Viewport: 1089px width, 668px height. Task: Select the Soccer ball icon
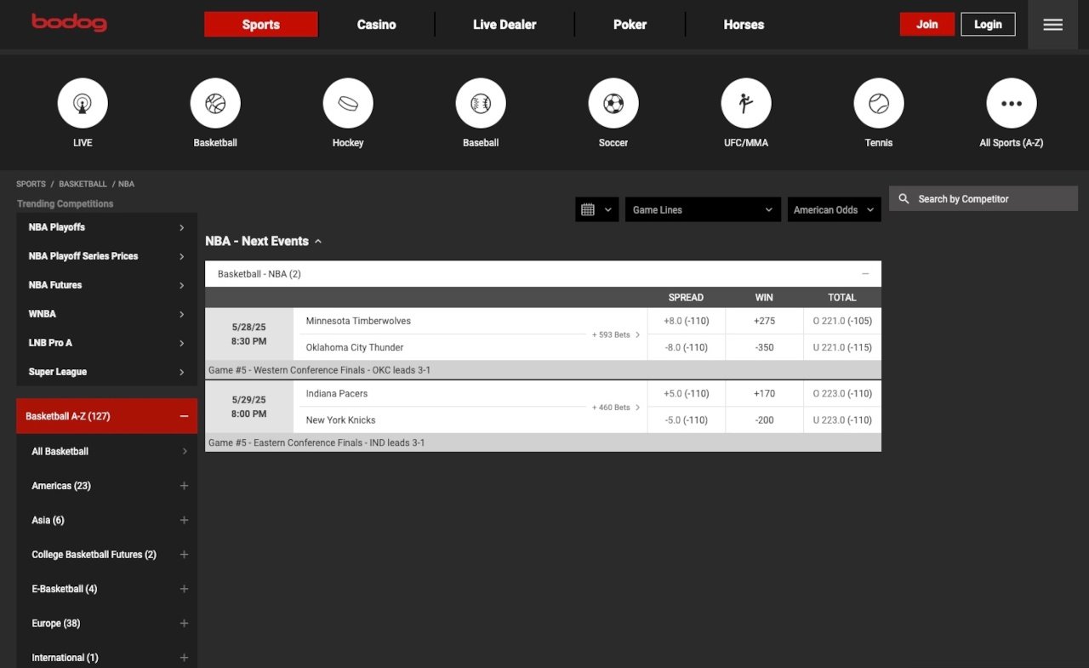tap(613, 103)
